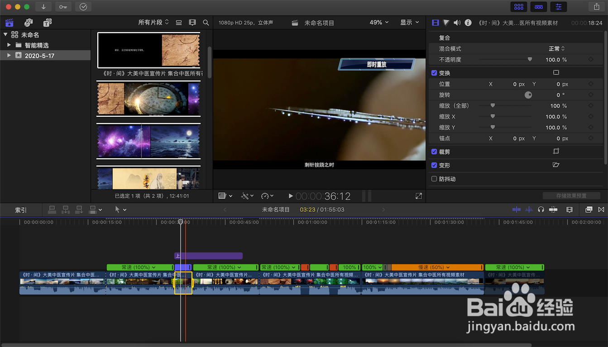Click the share export icon
This screenshot has width=608, height=347.
pyautogui.click(x=596, y=7)
